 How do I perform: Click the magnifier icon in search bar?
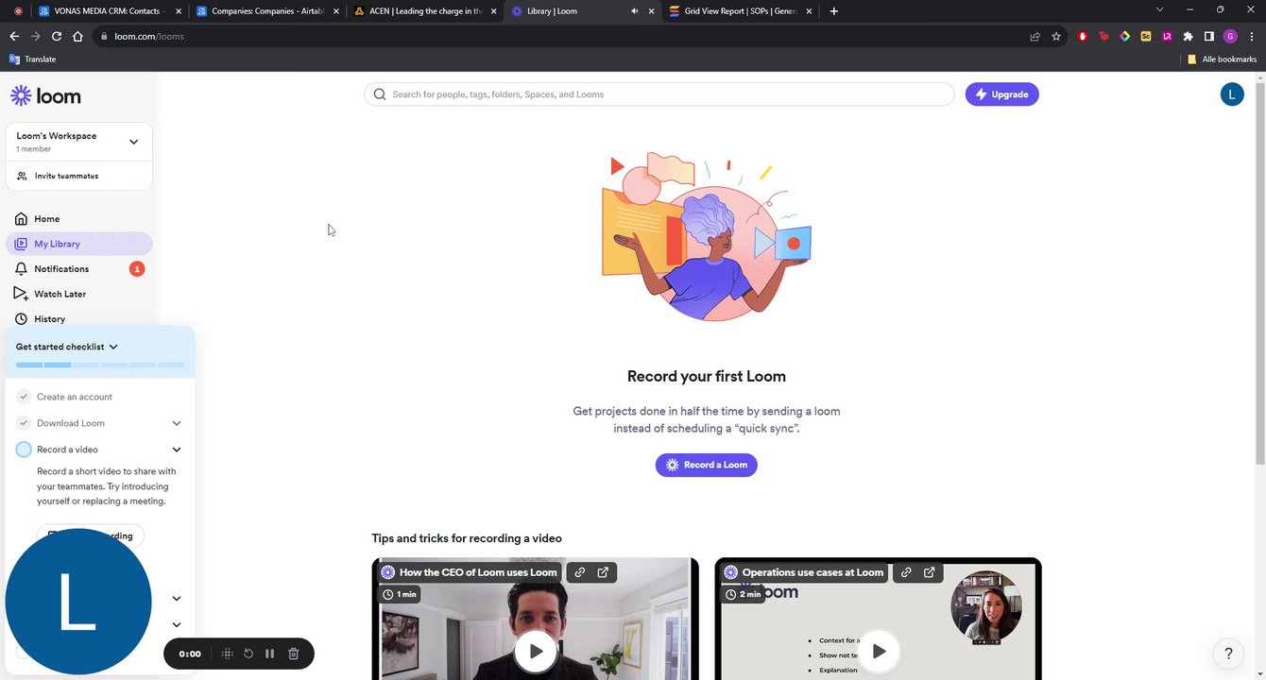tap(380, 94)
